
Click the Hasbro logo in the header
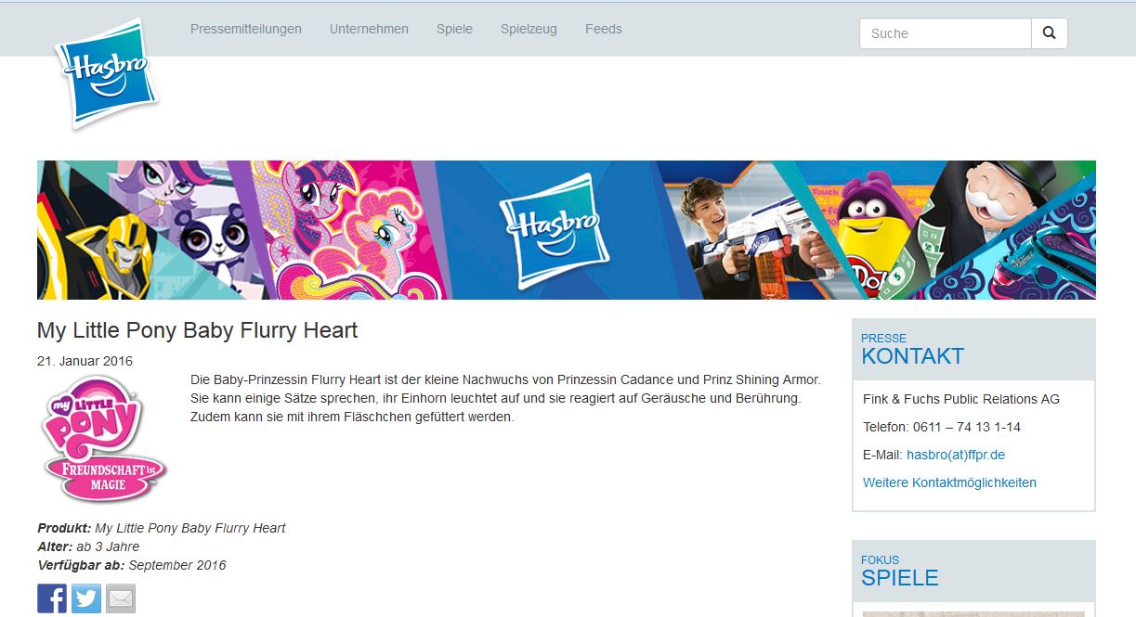107,74
